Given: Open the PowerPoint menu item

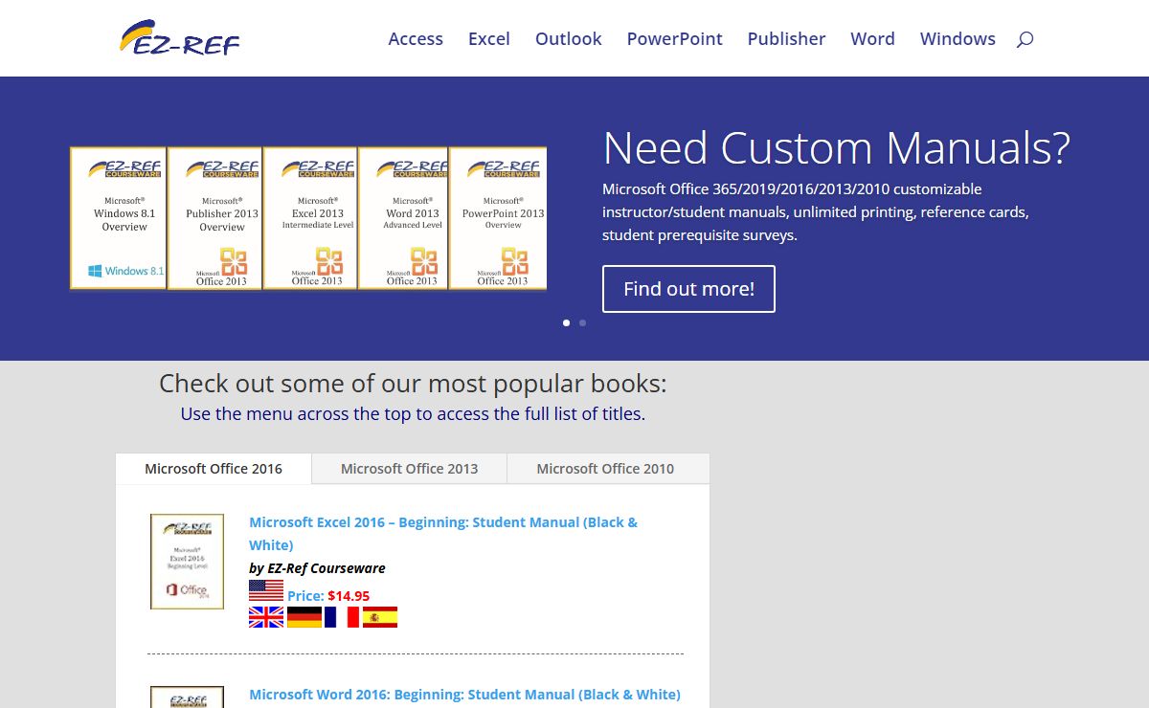Looking at the screenshot, I should coord(675,39).
